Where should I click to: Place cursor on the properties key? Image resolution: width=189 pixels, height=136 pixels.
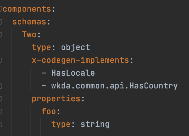point(56,99)
